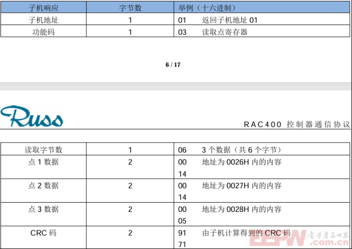This screenshot has height=249, width=352.
Task: Click the text '3 个数据（共 6 个字节）'
Action: click(242, 150)
